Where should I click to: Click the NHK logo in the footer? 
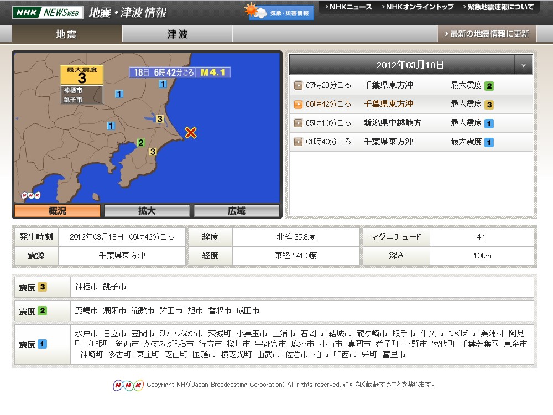click(128, 385)
